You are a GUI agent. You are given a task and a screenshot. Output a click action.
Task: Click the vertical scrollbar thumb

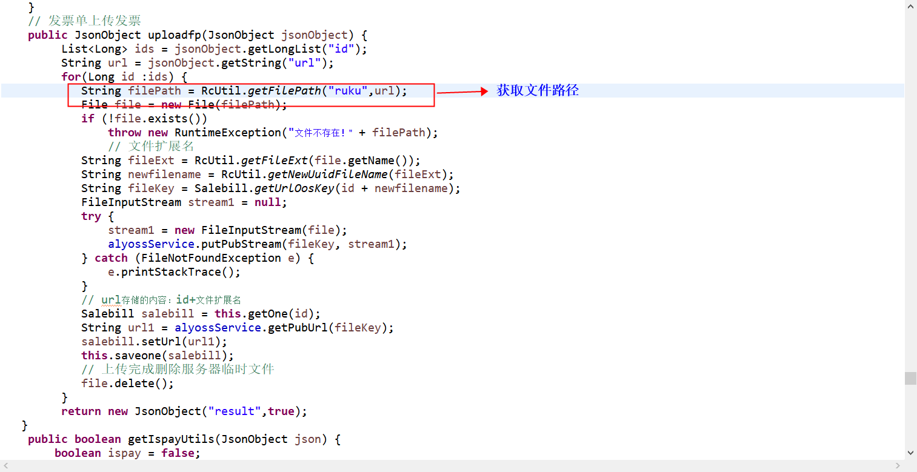tap(910, 378)
